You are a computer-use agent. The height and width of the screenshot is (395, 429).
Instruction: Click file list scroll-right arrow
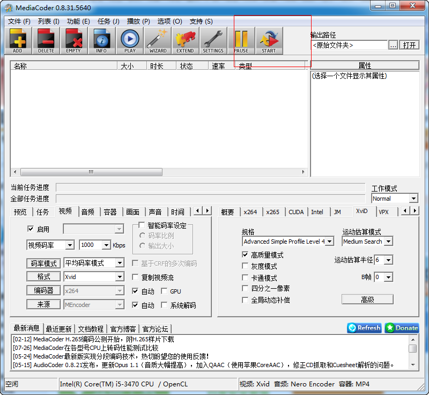303,172
